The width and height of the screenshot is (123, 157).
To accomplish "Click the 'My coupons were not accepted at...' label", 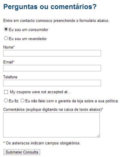I will (x=40, y=92).
